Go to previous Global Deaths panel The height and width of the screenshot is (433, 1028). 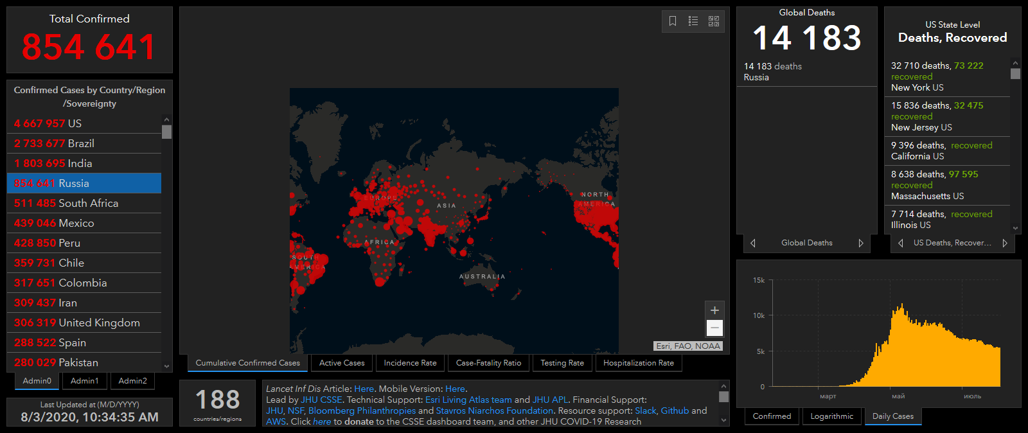753,243
